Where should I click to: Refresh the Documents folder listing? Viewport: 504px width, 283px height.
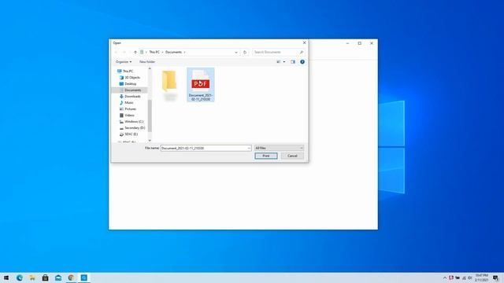coord(245,52)
